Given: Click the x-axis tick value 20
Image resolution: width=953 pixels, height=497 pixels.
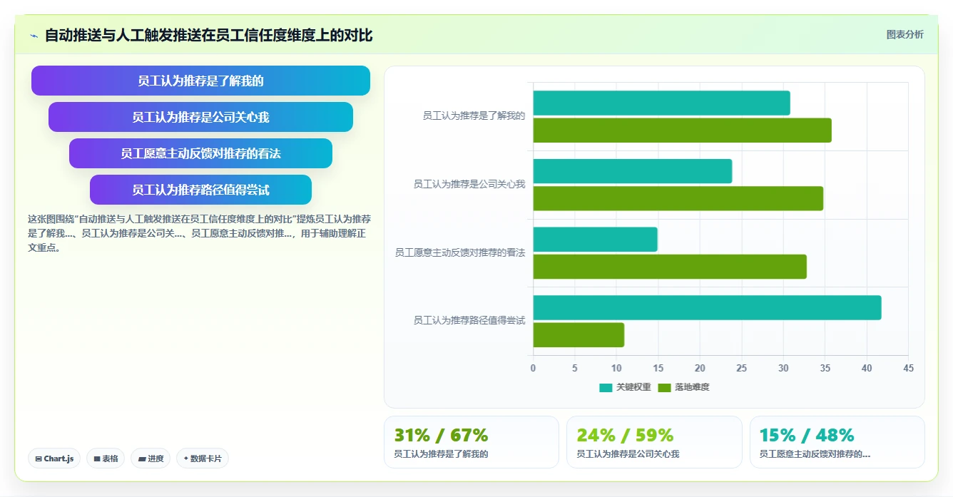Looking at the screenshot, I should [700, 368].
